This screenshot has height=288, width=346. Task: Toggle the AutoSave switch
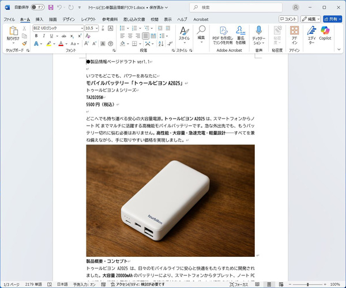click(x=38, y=7)
